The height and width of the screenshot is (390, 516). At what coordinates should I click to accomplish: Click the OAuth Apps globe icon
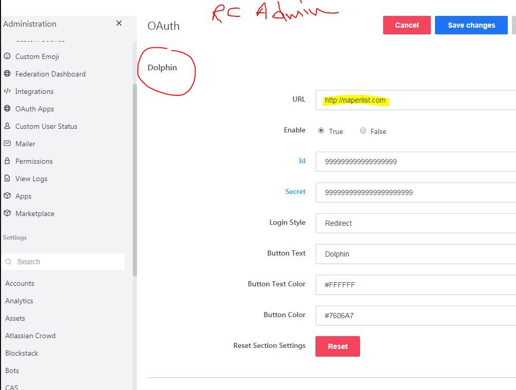pyautogui.click(x=7, y=109)
